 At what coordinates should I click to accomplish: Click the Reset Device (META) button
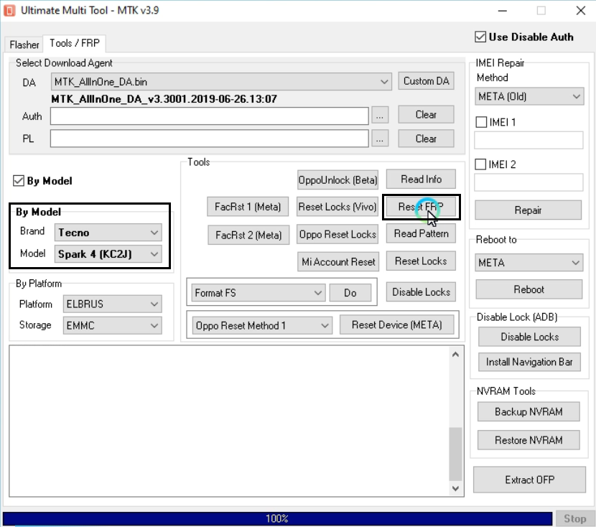[397, 325]
